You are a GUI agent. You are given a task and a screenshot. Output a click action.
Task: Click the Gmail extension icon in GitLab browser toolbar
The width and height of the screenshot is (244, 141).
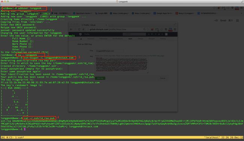157,29
